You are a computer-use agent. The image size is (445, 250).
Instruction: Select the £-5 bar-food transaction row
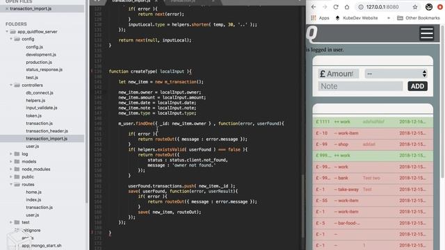(x=373, y=223)
